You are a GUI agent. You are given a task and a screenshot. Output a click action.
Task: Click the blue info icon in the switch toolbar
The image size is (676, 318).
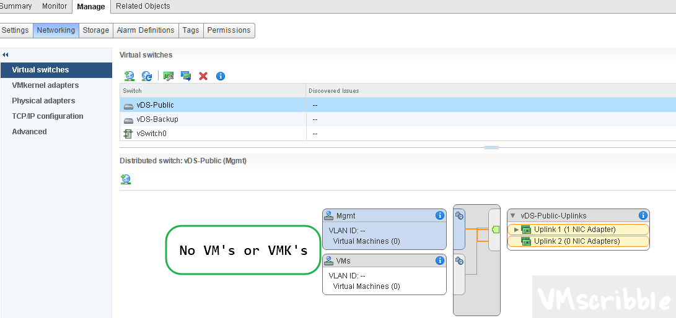pos(221,76)
